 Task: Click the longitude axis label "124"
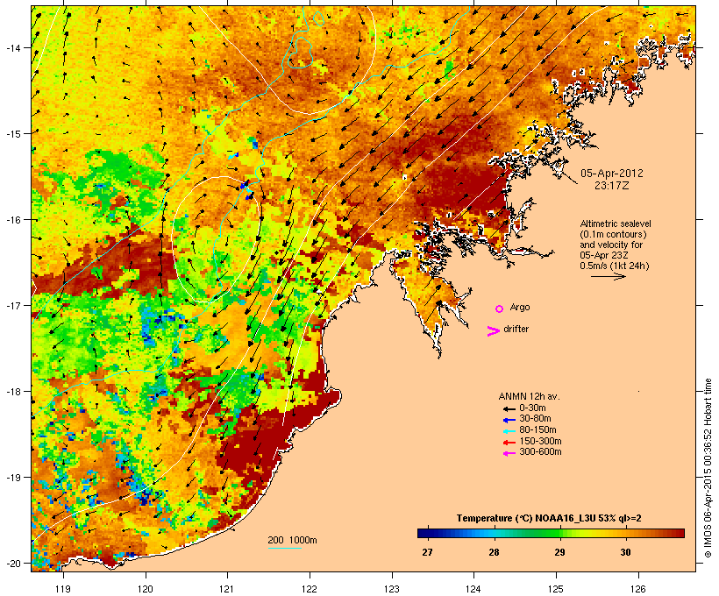point(473,589)
